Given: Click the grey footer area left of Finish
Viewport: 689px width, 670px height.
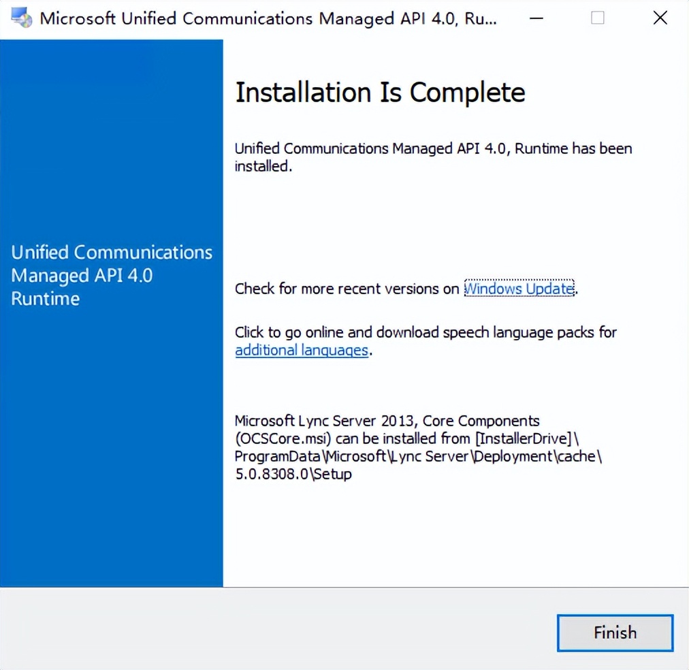Looking at the screenshot, I should tap(272, 630).
